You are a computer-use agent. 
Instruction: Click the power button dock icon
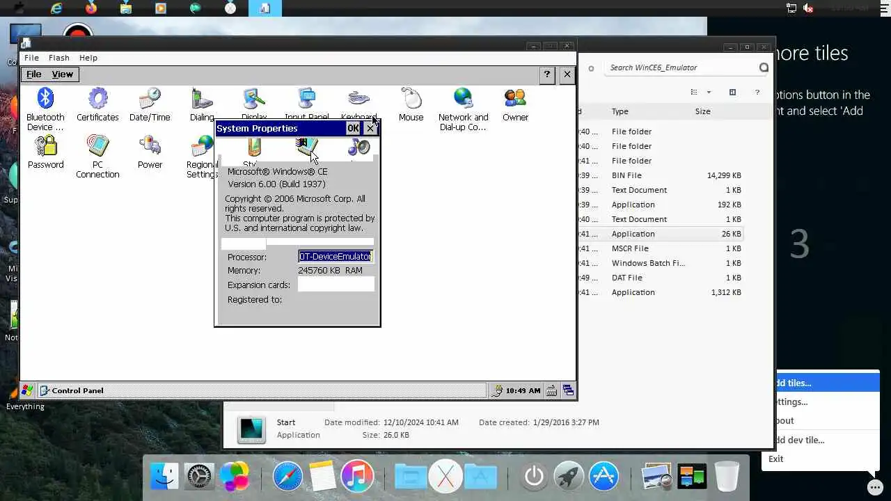[534, 477]
